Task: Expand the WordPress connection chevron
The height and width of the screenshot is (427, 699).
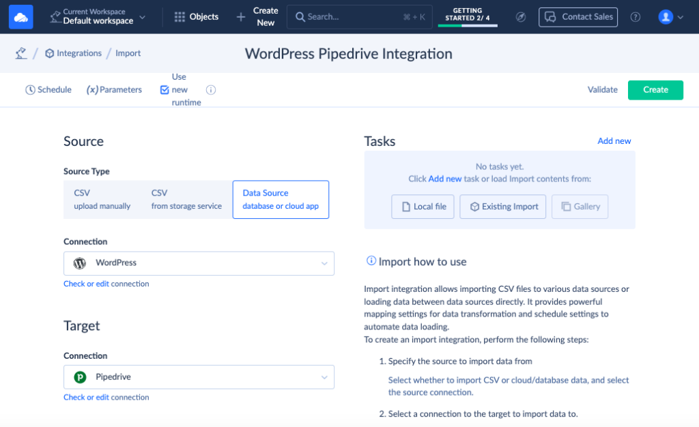Action: click(324, 263)
